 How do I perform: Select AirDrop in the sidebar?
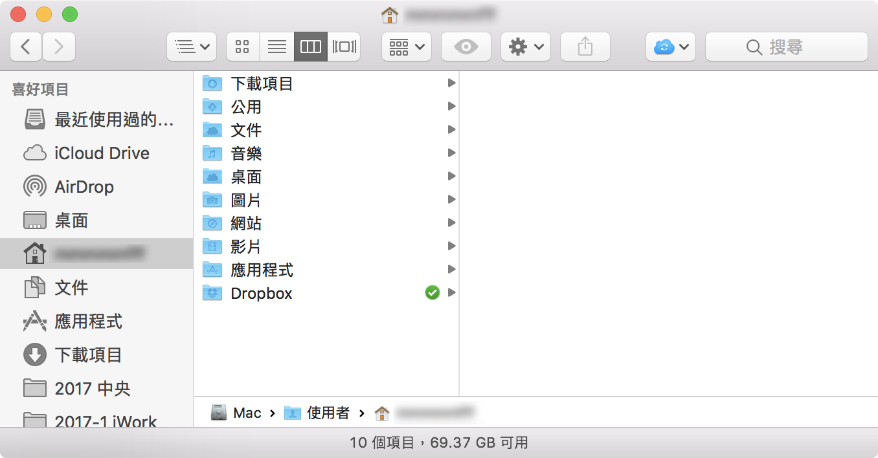[84, 187]
